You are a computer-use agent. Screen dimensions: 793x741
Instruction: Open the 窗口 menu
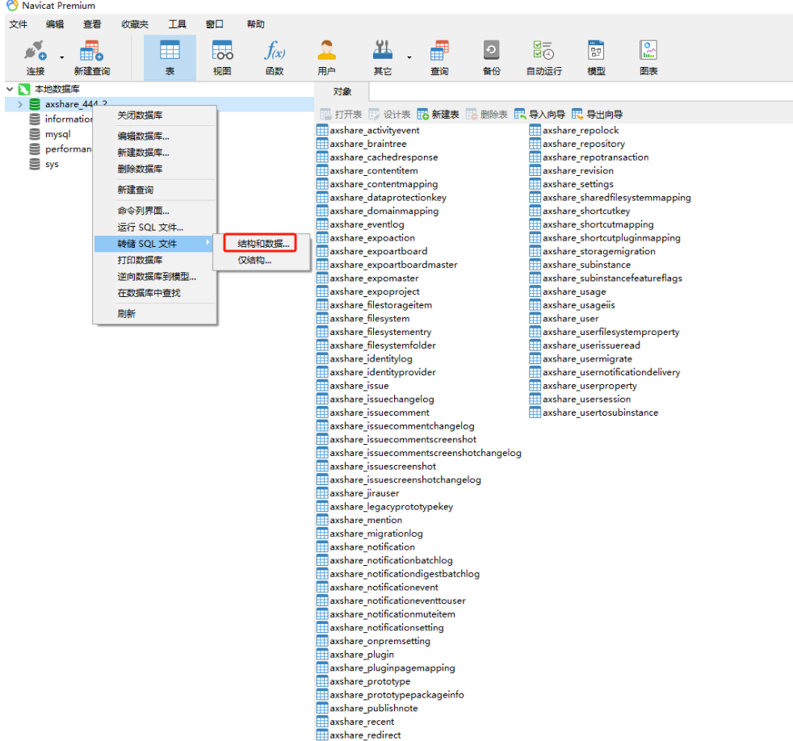(x=215, y=24)
